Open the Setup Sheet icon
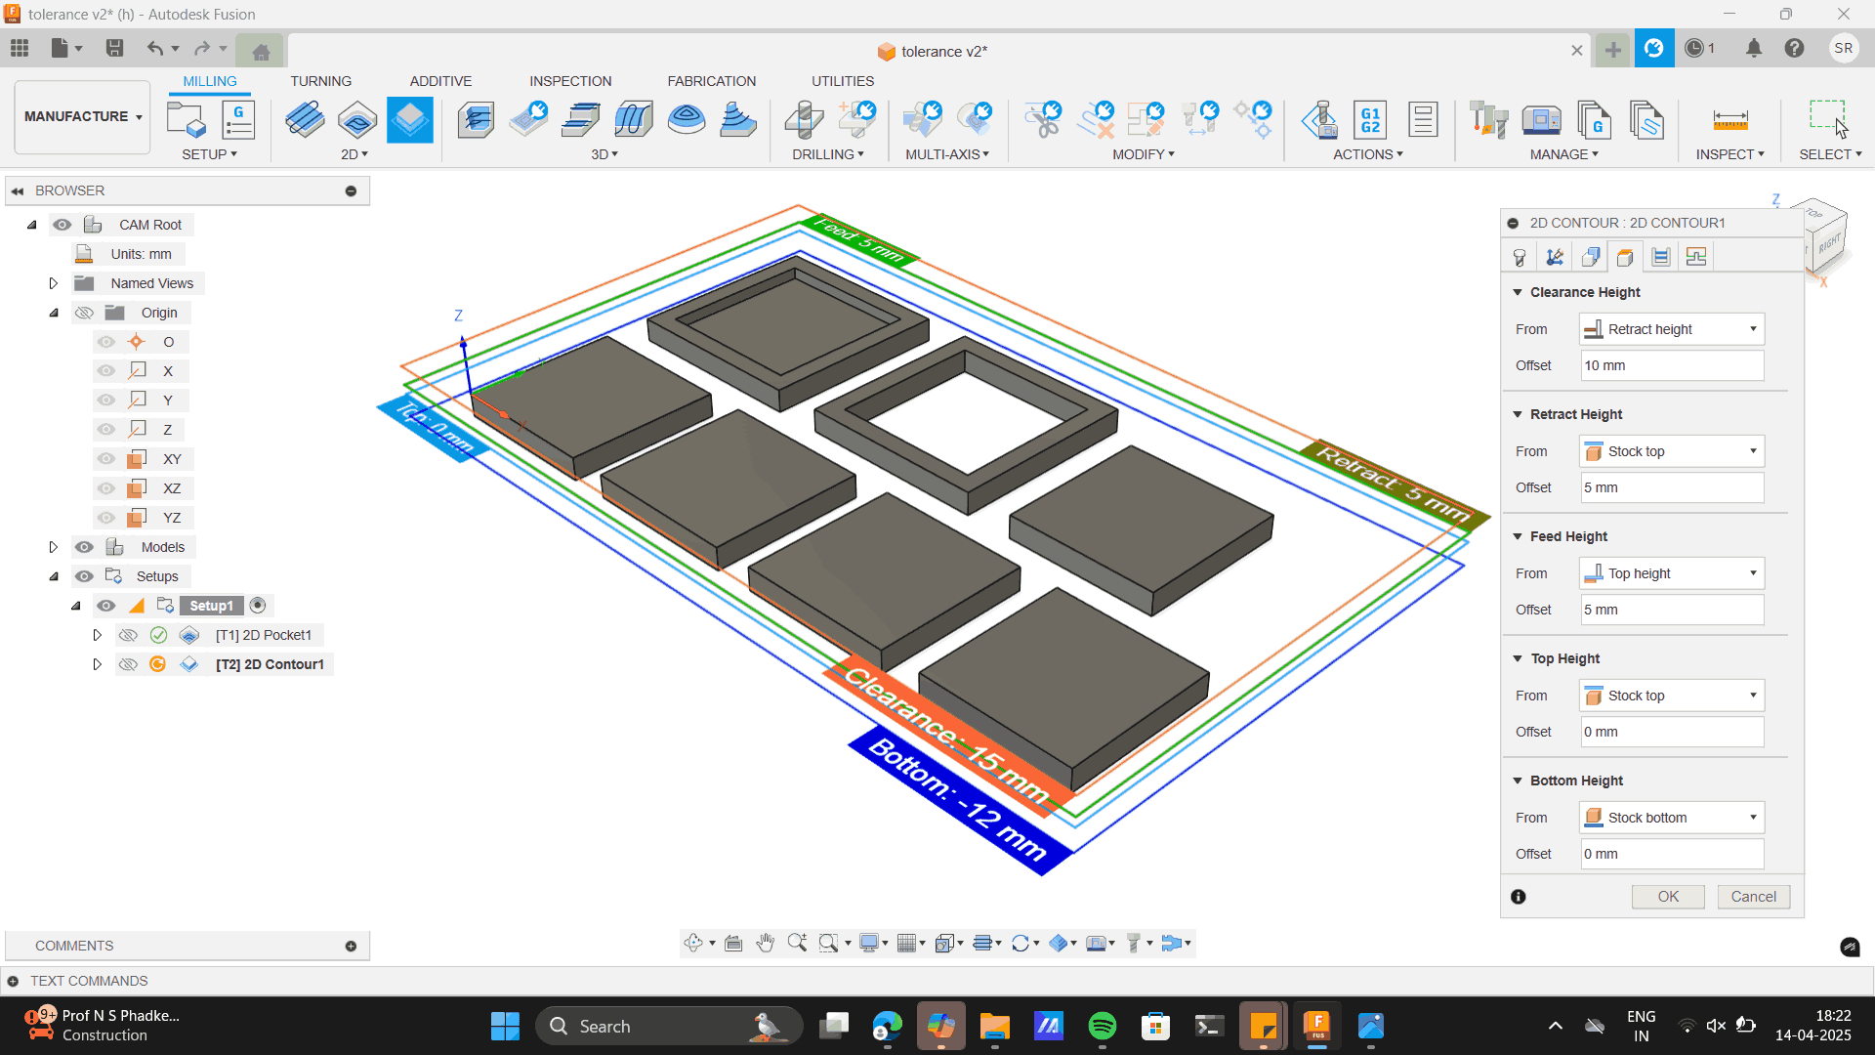 pos(1423,120)
